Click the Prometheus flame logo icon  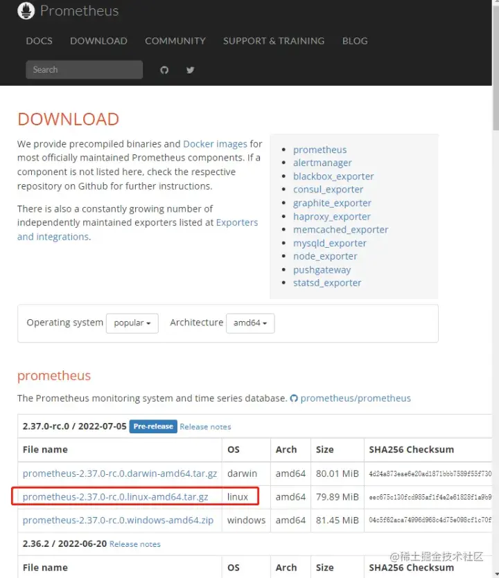26,10
